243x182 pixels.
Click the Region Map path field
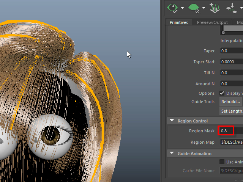231,143
